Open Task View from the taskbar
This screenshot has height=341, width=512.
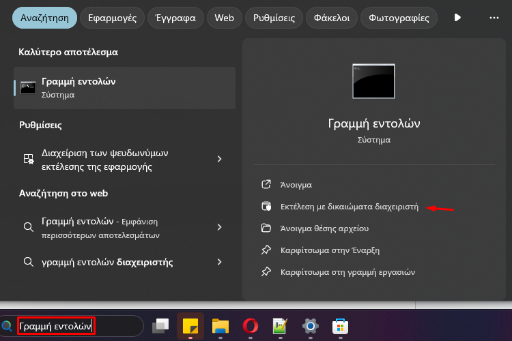(x=160, y=326)
